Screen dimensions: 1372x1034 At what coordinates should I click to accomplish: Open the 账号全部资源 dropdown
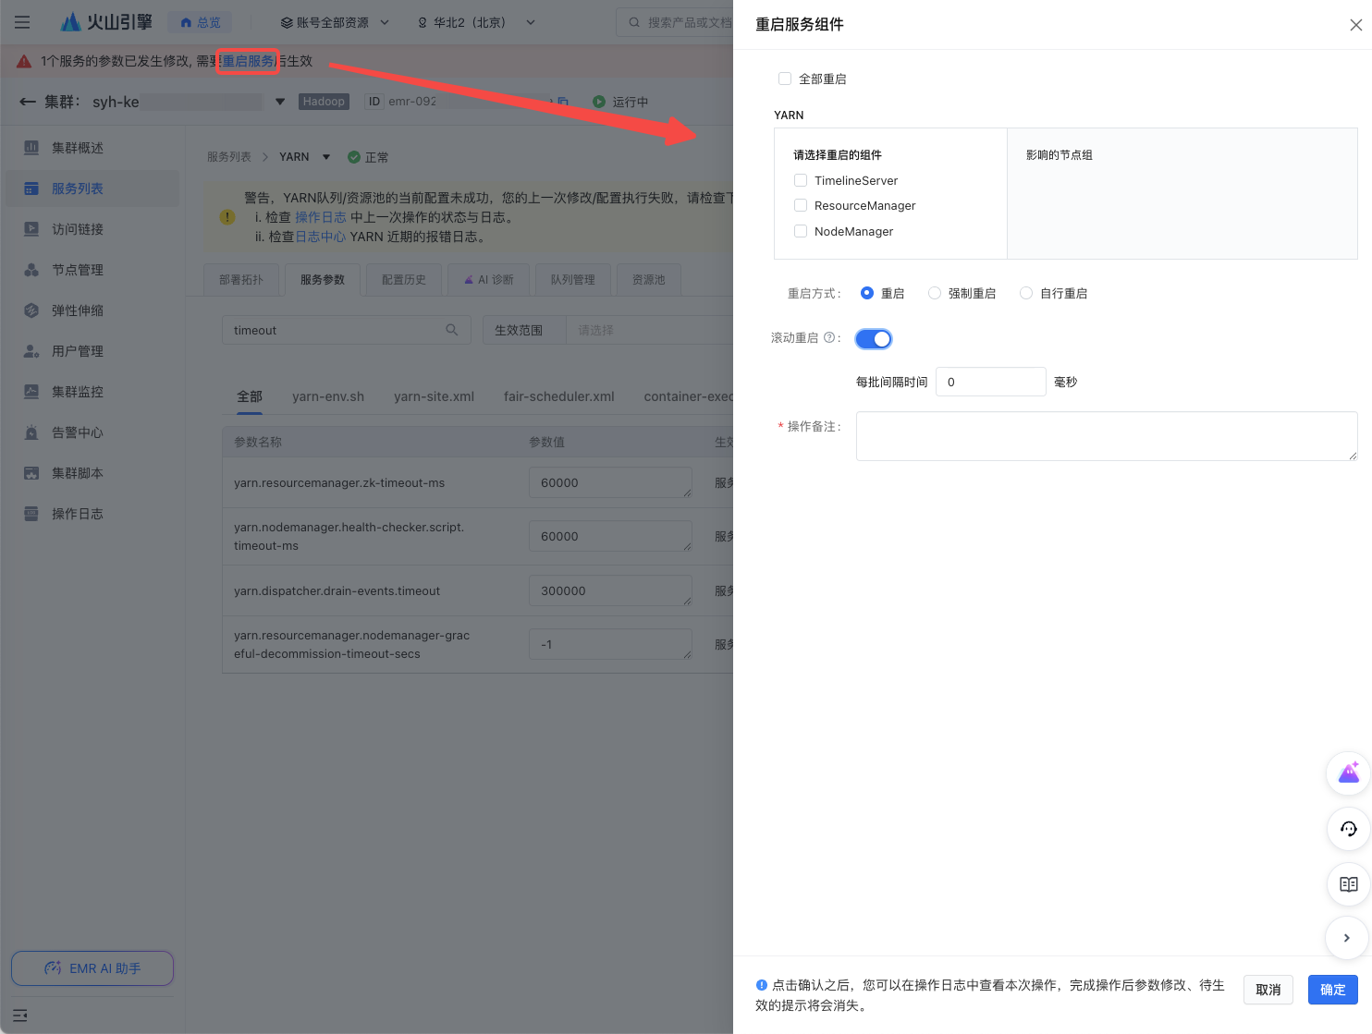coord(335,22)
